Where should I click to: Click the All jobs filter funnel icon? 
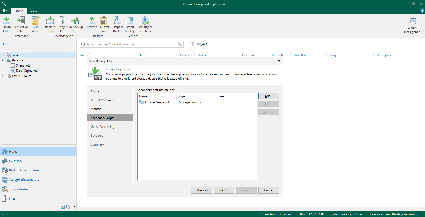(193, 44)
